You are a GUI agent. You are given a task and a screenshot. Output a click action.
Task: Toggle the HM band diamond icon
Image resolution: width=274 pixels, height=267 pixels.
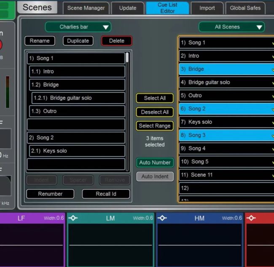coord(162,218)
